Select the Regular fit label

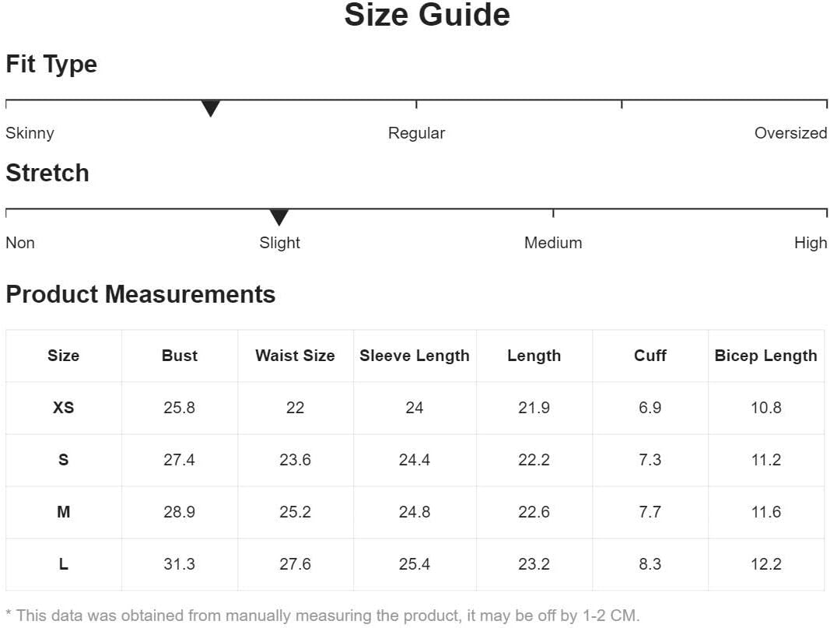pyautogui.click(x=417, y=133)
